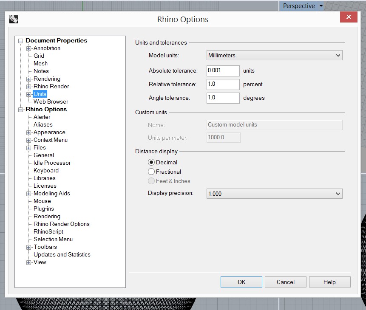Collapse the Rhino Options tree node

21,110
